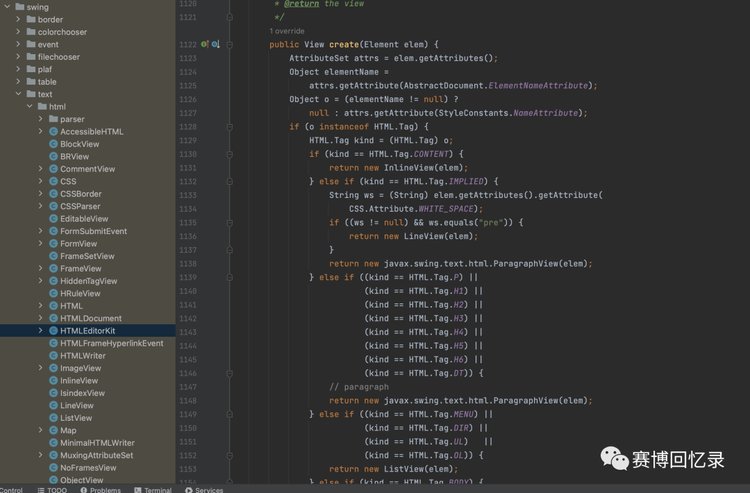Select InlineView in project tree
This screenshot has height=493, width=750.
pyautogui.click(x=79, y=380)
